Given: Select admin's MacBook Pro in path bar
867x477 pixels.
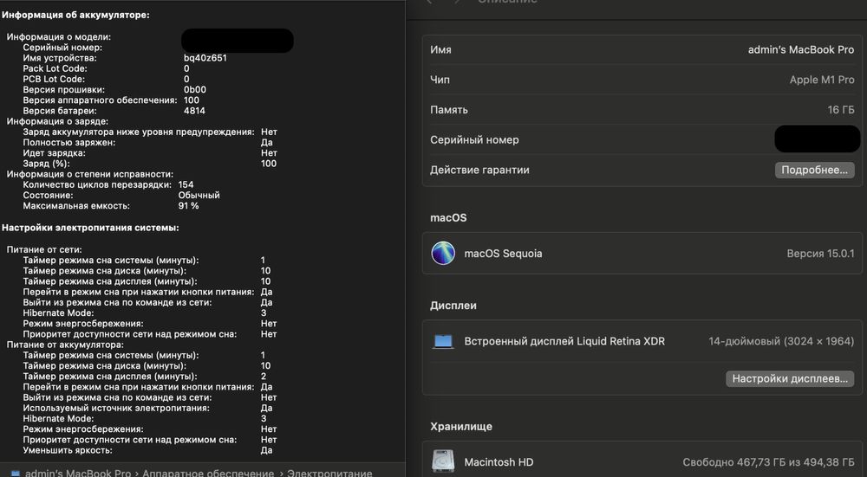Looking at the screenshot, I should click(x=78, y=474).
